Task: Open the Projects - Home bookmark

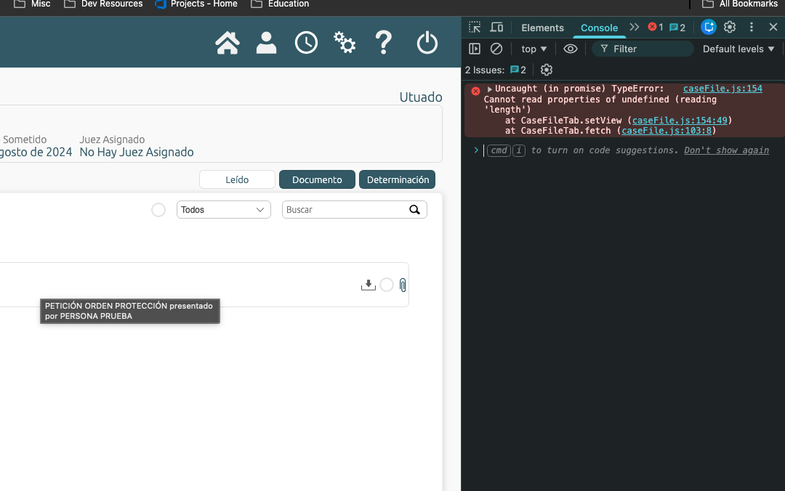Action: 196,4
